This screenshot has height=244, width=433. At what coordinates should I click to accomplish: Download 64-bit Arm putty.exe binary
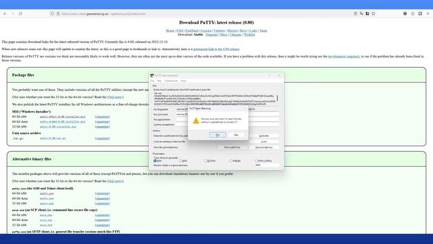click(47, 199)
